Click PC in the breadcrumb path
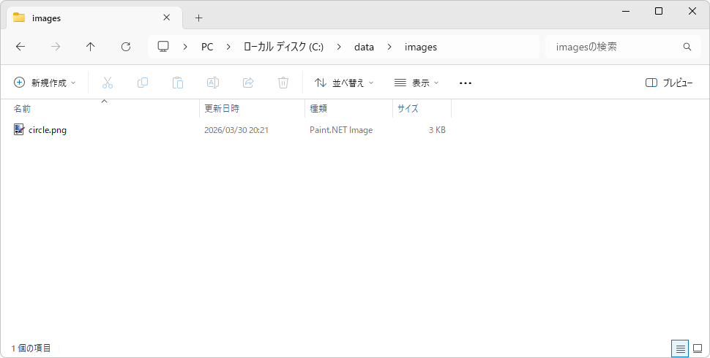The height and width of the screenshot is (358, 710). point(207,47)
